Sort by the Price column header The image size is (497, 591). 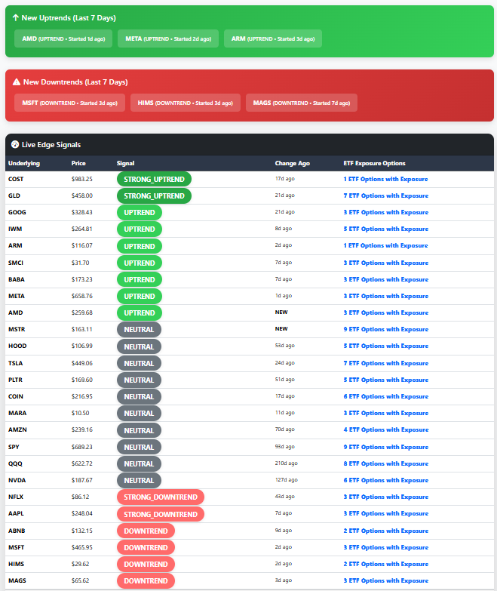pos(78,163)
